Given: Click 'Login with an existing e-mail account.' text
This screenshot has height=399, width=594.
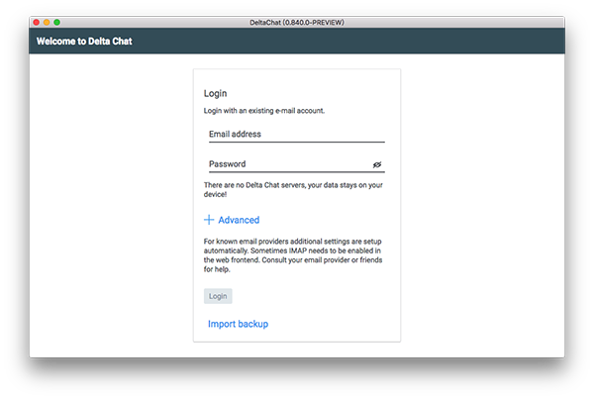Looking at the screenshot, I should (x=264, y=111).
